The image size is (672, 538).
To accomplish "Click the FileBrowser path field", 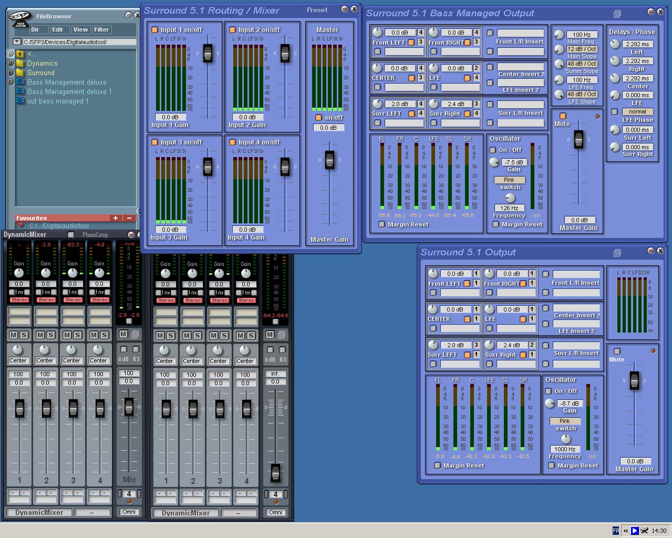I will (79, 42).
